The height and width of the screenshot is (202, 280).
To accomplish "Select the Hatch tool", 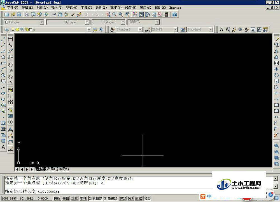I will (x=3, y=123).
